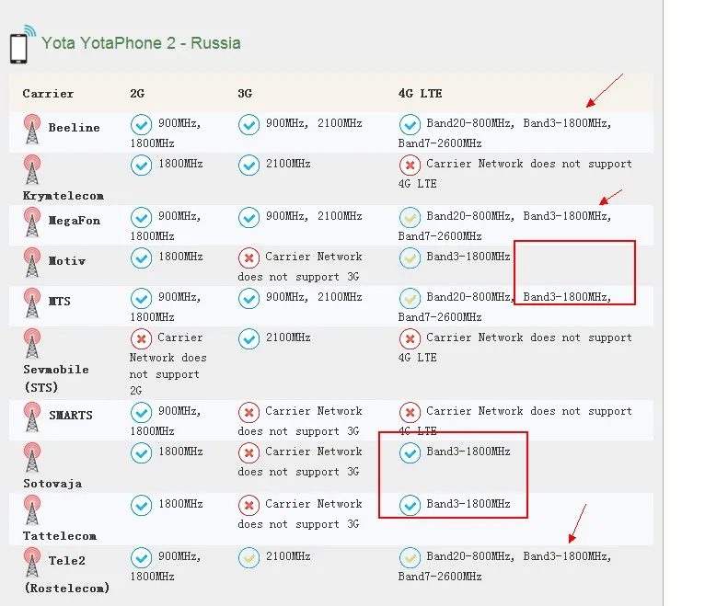Select the Sevmobile (STS) carrier name
Screen dimensions: 705x606
click(x=56, y=378)
